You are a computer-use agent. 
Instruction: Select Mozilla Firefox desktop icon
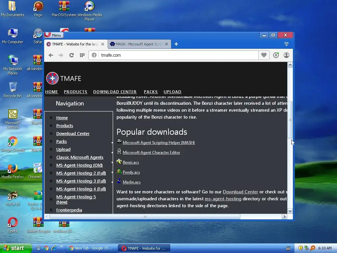coord(13,171)
